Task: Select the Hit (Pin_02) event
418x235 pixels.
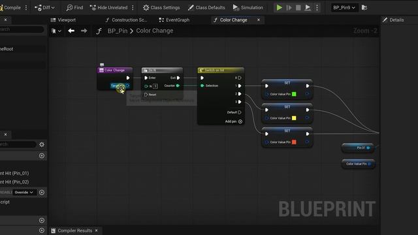Action: (x=14, y=182)
